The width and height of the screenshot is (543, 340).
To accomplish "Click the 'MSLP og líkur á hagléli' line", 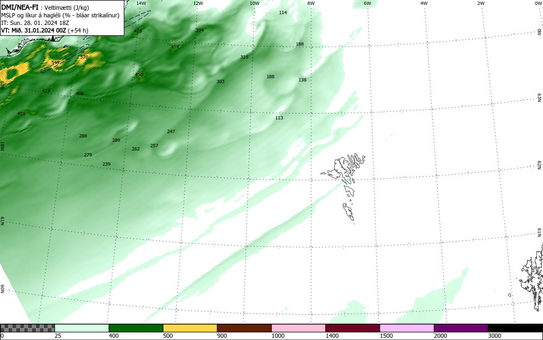I will tap(60, 15).
